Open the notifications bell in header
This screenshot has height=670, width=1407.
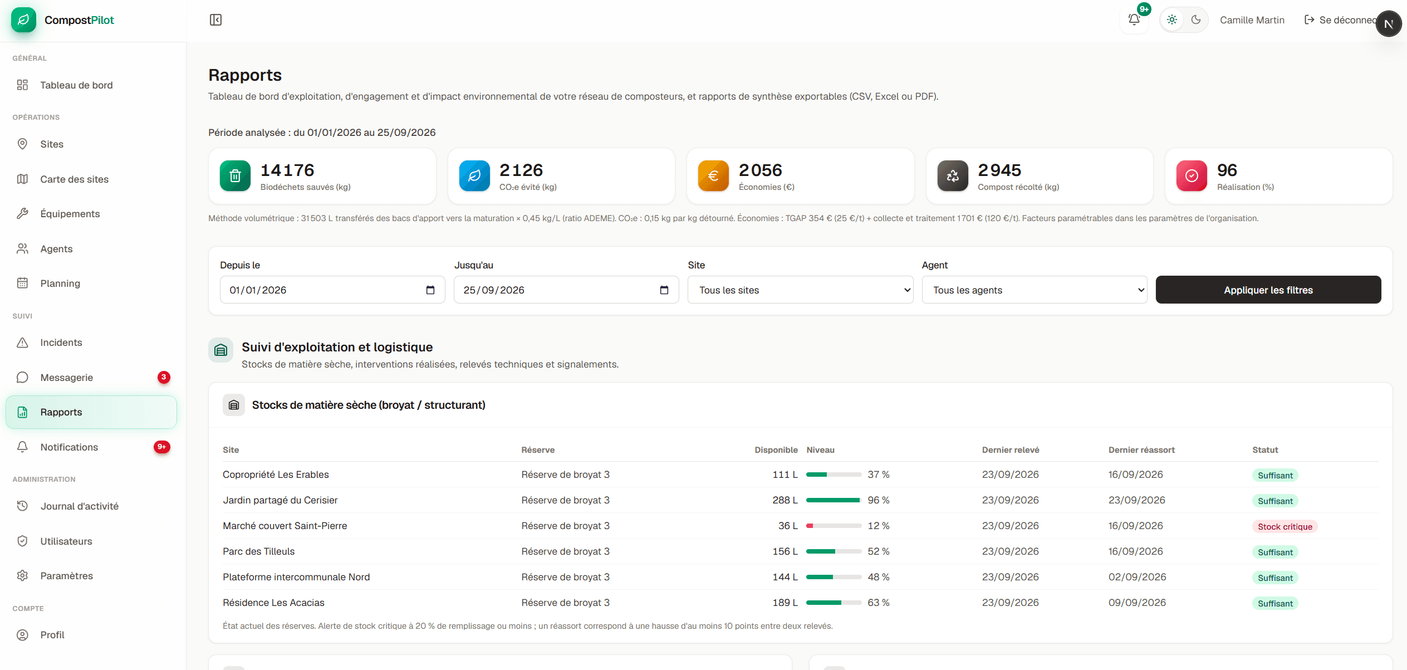tap(1134, 20)
